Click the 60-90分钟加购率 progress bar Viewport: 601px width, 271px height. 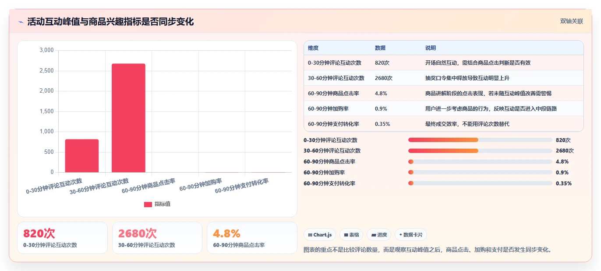coord(480,172)
